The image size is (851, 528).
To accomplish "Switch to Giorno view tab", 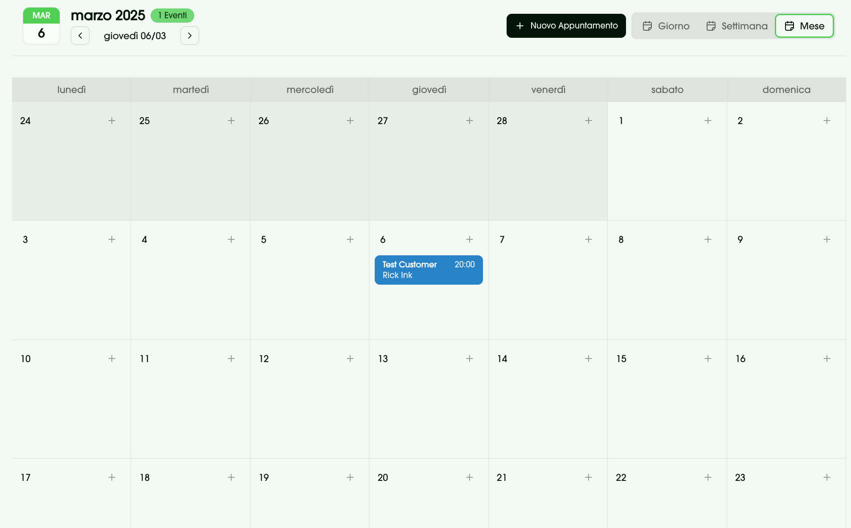I will click(x=666, y=26).
